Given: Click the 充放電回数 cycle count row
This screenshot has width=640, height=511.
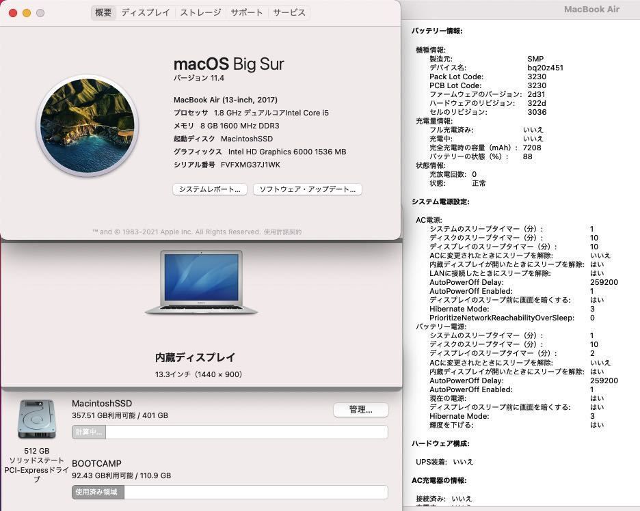Looking at the screenshot, I should [453, 175].
